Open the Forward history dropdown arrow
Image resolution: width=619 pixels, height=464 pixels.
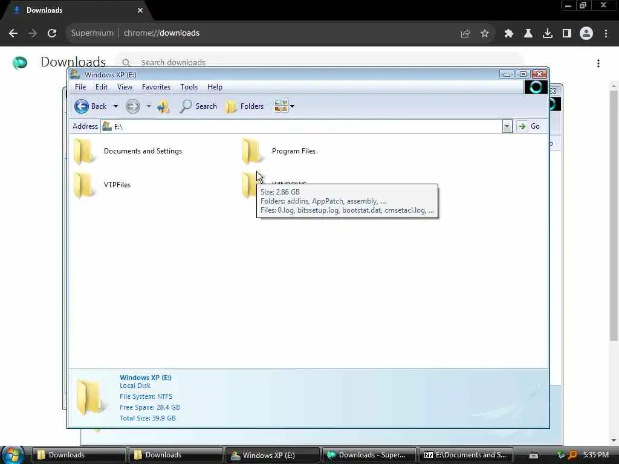[149, 106]
